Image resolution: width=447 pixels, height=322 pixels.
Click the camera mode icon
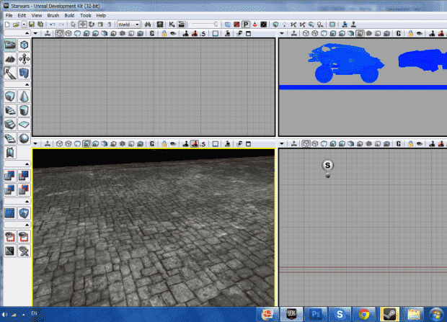tap(10, 45)
